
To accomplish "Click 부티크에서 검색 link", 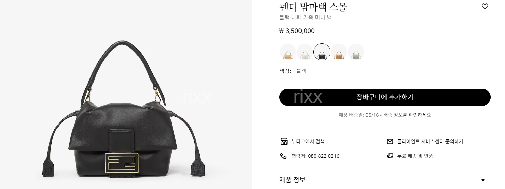I will click(x=308, y=141).
